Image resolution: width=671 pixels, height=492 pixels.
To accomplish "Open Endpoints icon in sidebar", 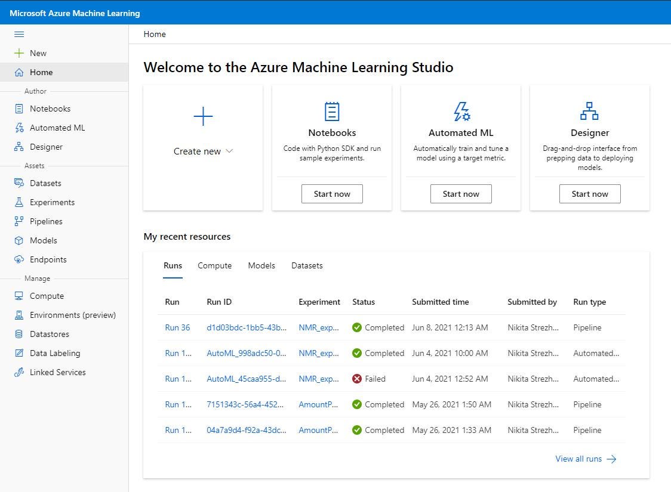I will [19, 259].
